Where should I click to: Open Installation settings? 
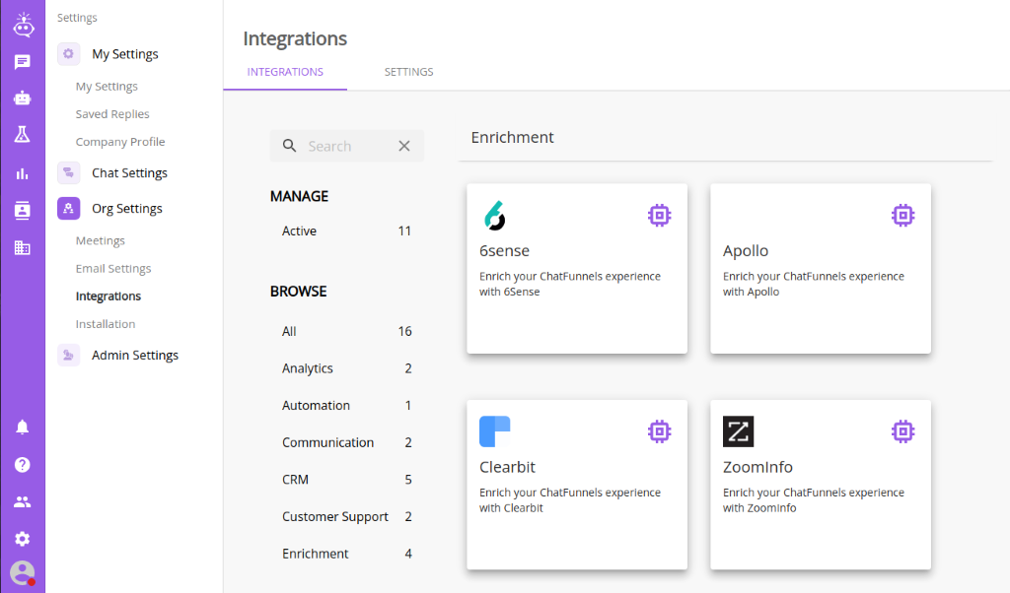105,323
